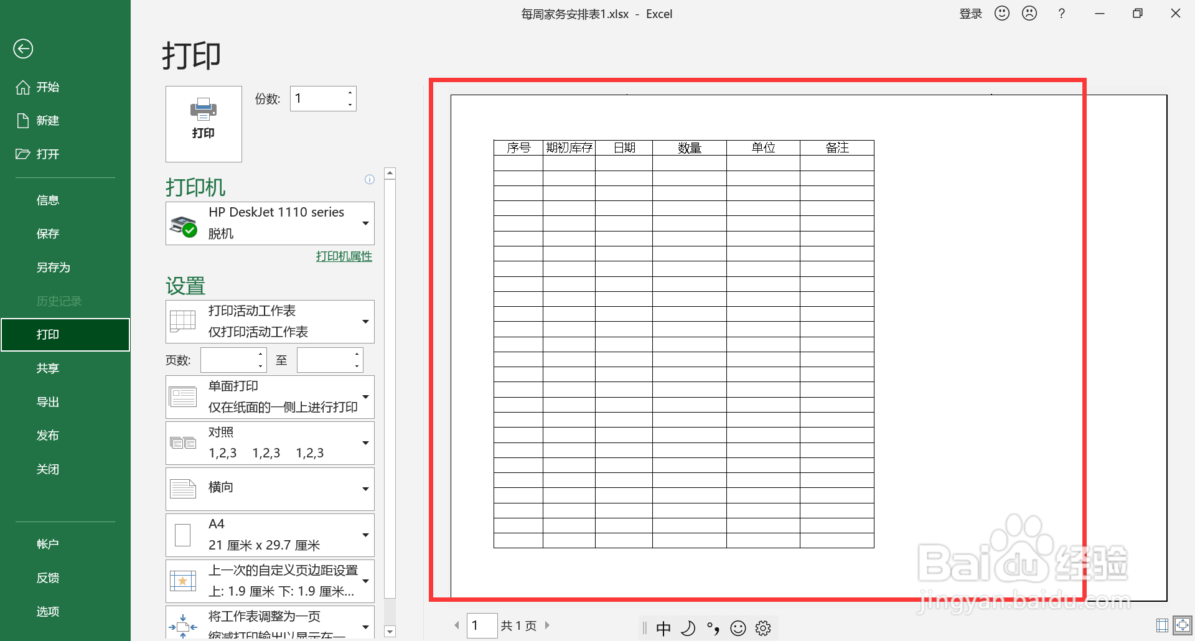Screen dimensions: 1195x641
Task: Expand the 横向 orientation dropdown
Action: tap(366, 489)
